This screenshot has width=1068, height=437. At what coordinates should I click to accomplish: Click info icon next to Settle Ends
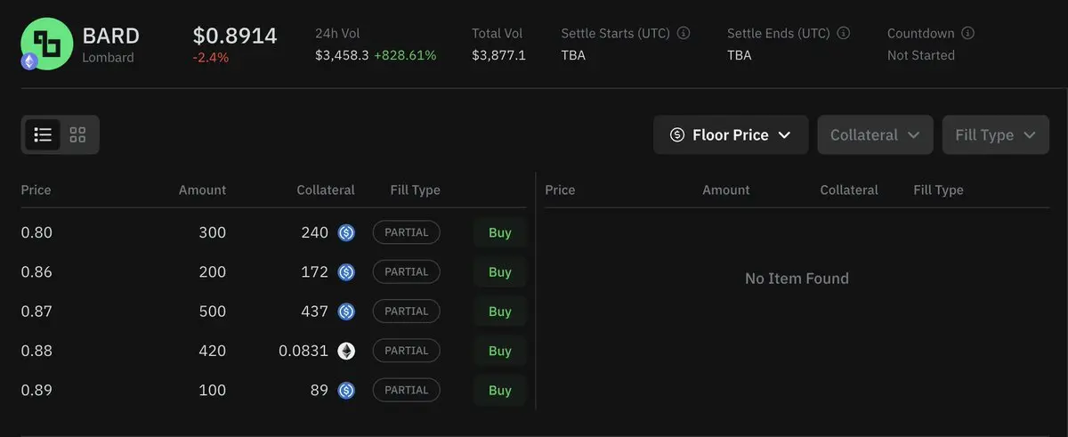[x=844, y=33]
